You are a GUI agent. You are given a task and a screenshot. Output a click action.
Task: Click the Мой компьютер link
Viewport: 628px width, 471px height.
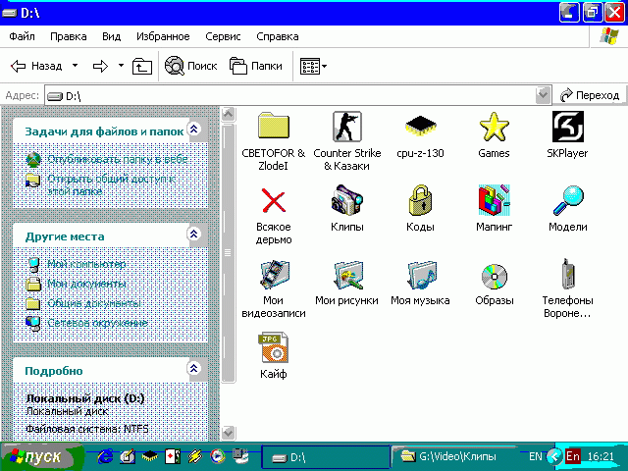click(86, 265)
